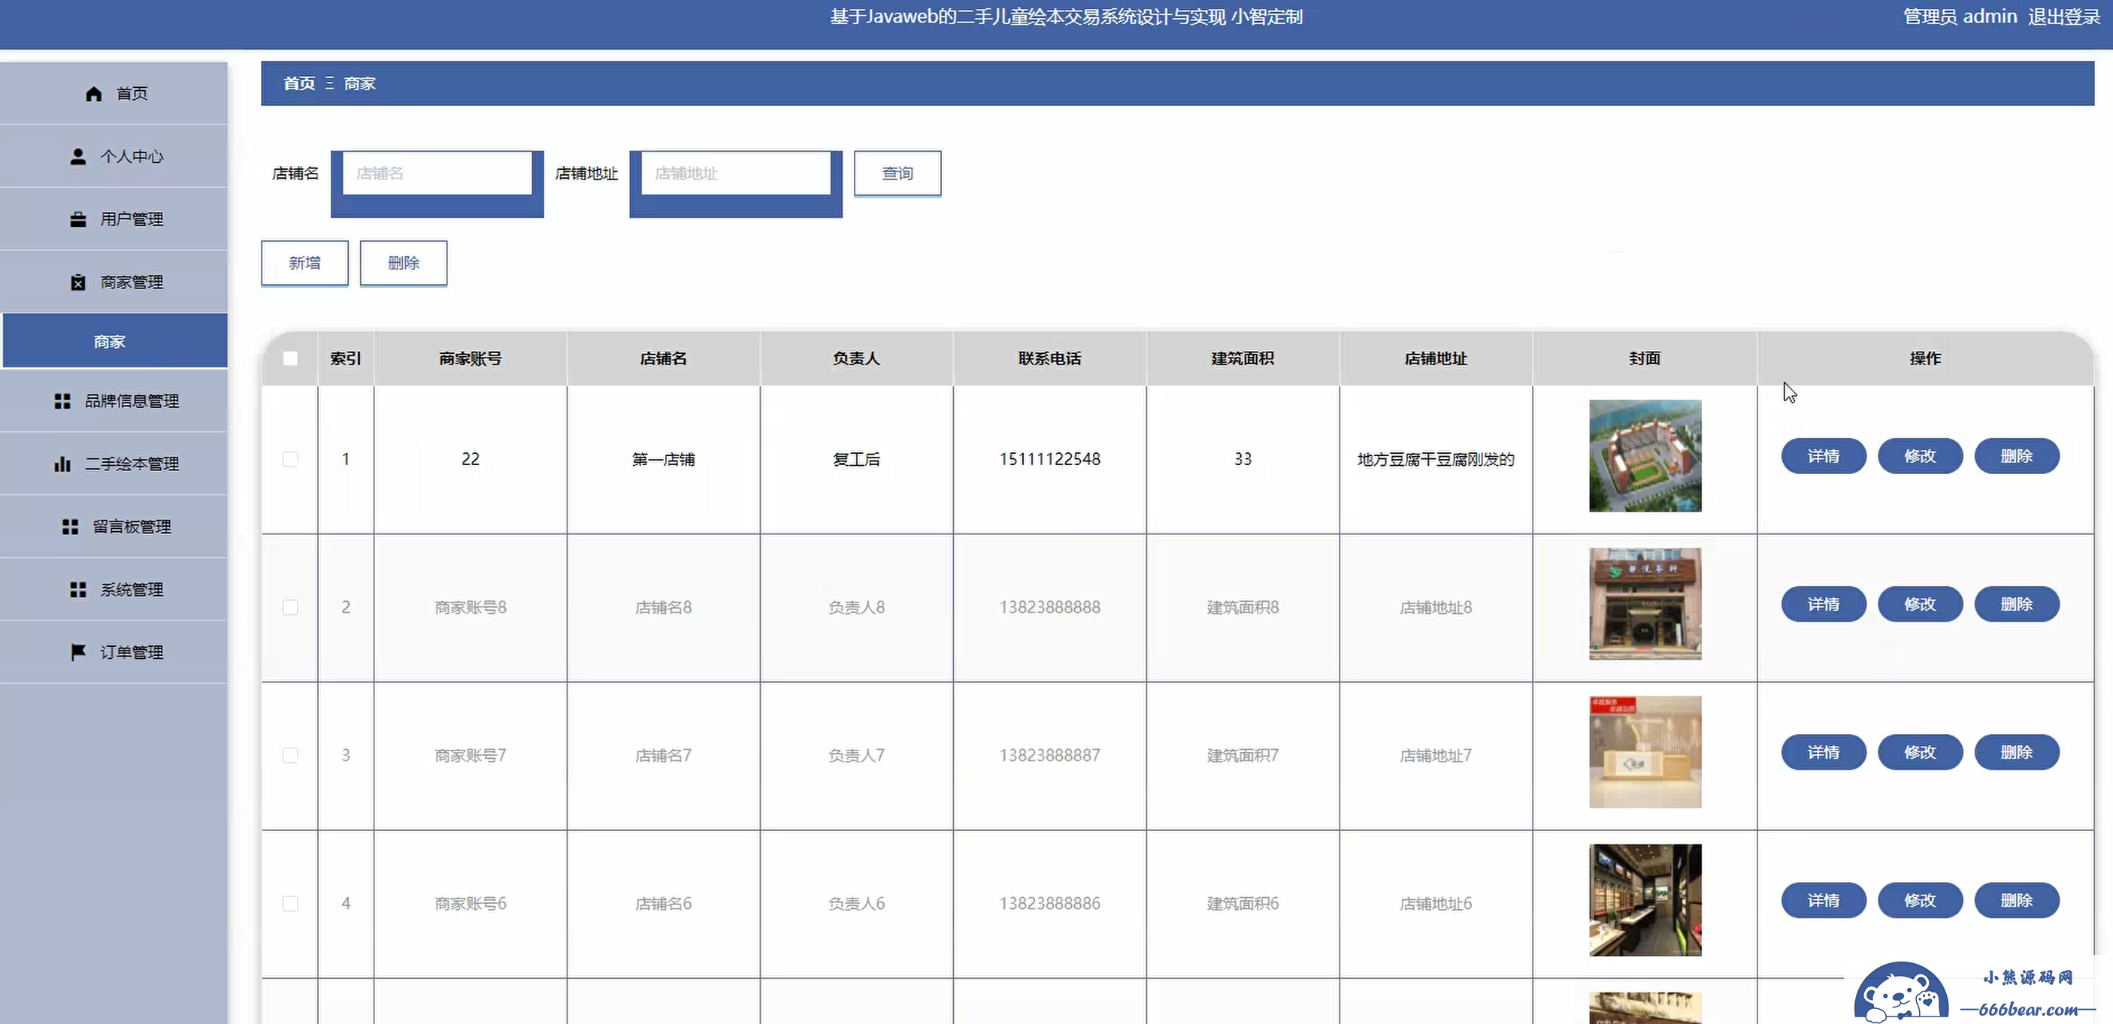Click the cell 商家账号8
This screenshot has height=1024, width=2113.
point(470,608)
